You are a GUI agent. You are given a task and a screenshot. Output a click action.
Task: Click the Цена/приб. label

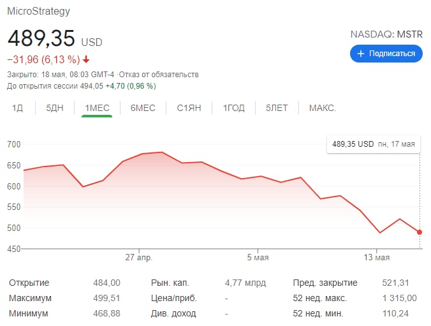coord(174,298)
